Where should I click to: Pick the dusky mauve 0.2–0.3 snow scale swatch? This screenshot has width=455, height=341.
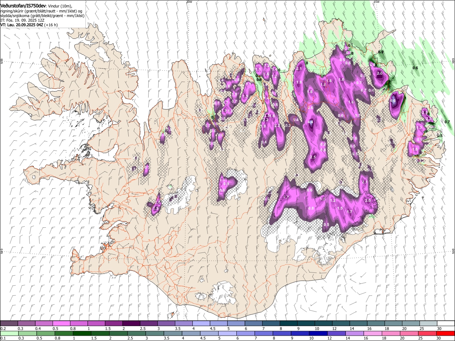point(9,324)
